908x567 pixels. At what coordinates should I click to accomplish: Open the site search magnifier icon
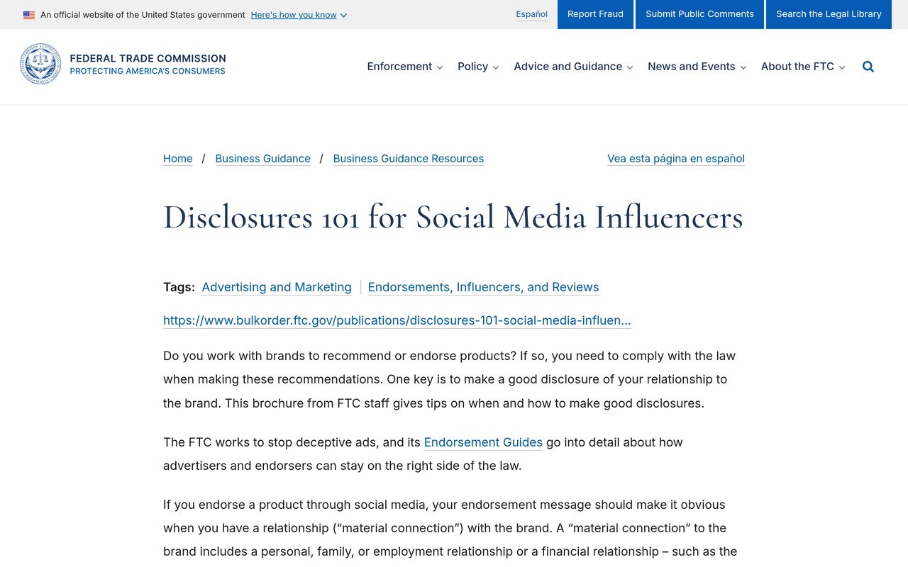coord(868,67)
